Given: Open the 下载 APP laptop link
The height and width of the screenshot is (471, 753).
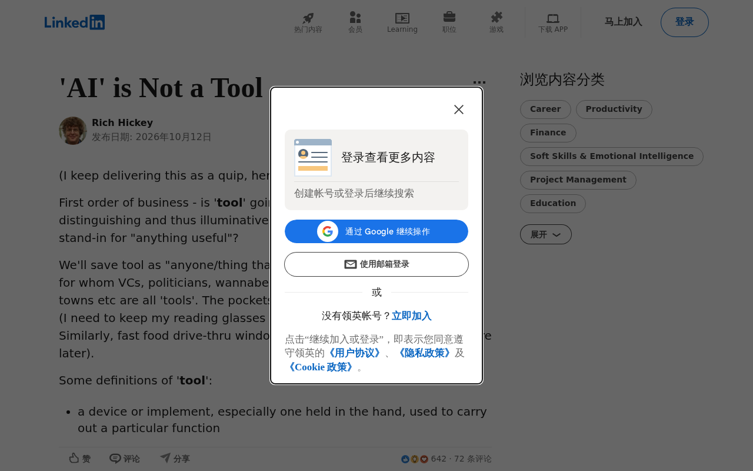Looking at the screenshot, I should pos(553,23).
